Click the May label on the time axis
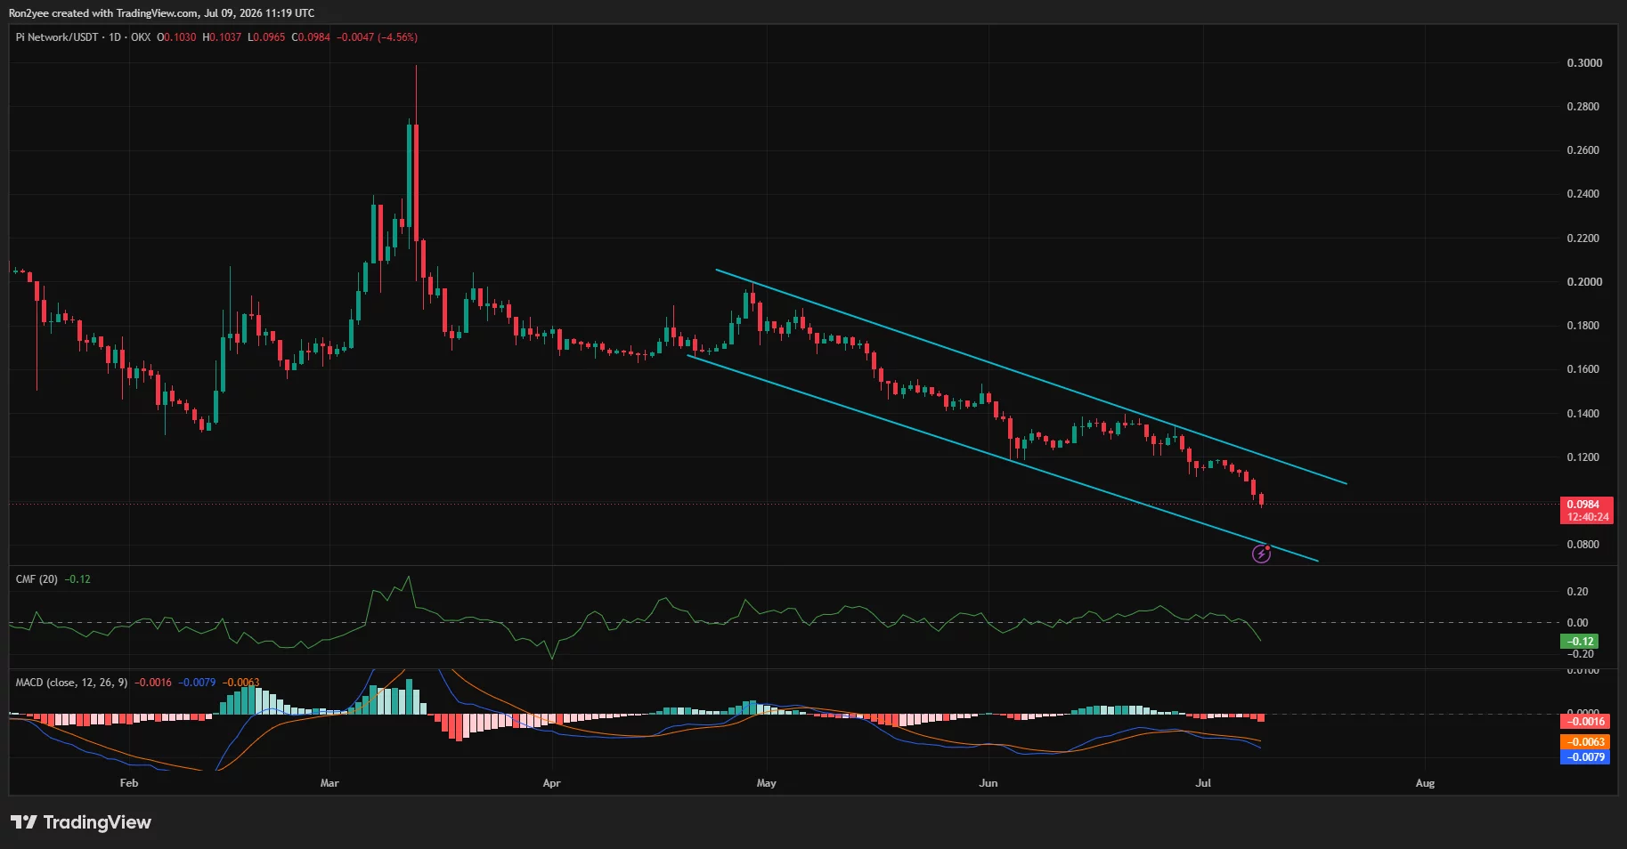 (766, 783)
